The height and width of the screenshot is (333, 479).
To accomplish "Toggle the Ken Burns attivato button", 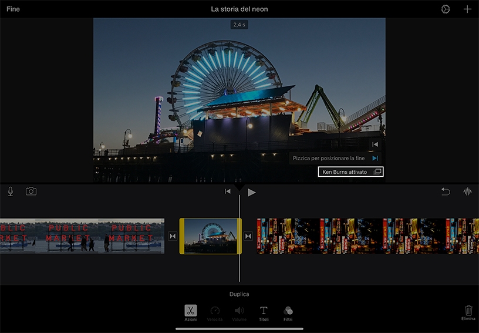I will pyautogui.click(x=350, y=171).
